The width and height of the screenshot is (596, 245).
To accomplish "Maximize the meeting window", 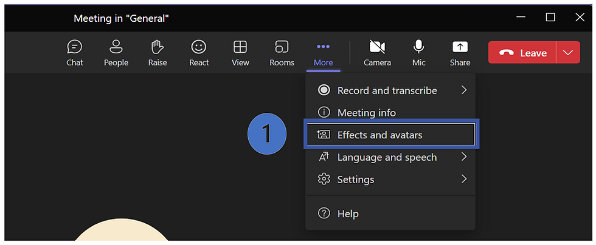I will [550, 17].
